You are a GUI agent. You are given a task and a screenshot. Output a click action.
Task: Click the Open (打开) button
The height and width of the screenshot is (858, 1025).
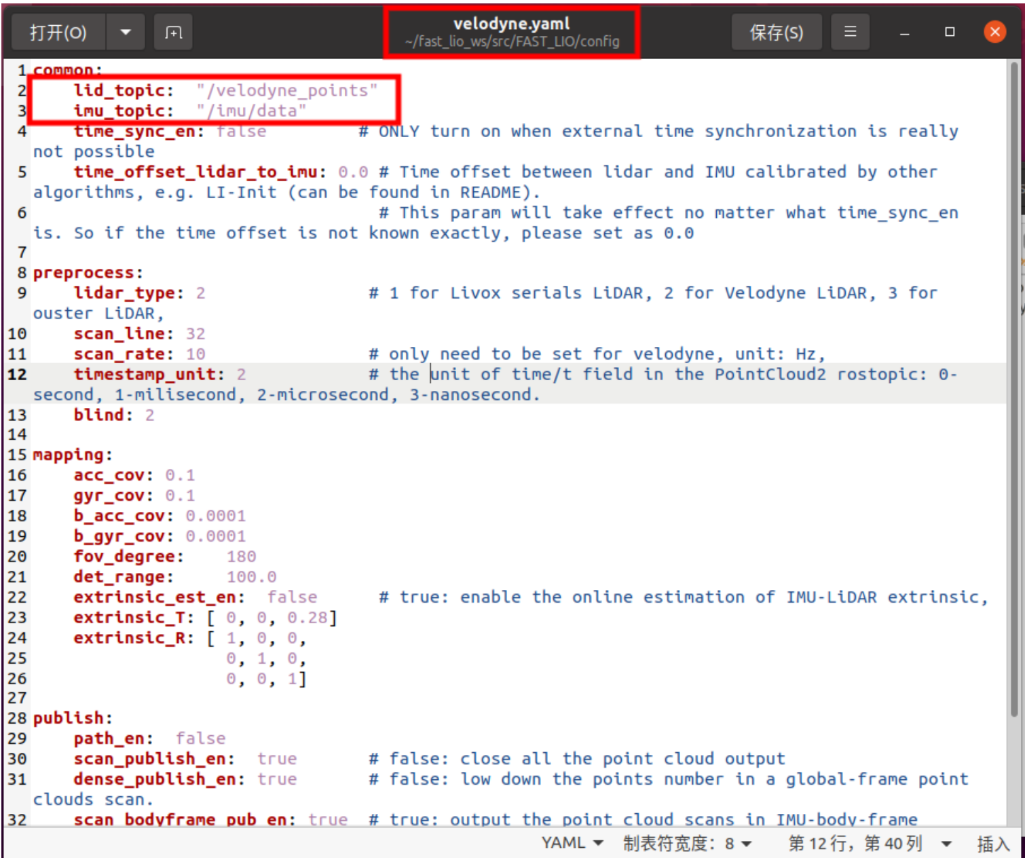[58, 33]
